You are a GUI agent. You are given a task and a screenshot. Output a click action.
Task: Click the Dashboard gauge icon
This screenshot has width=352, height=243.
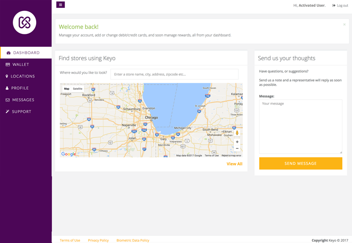click(8, 53)
